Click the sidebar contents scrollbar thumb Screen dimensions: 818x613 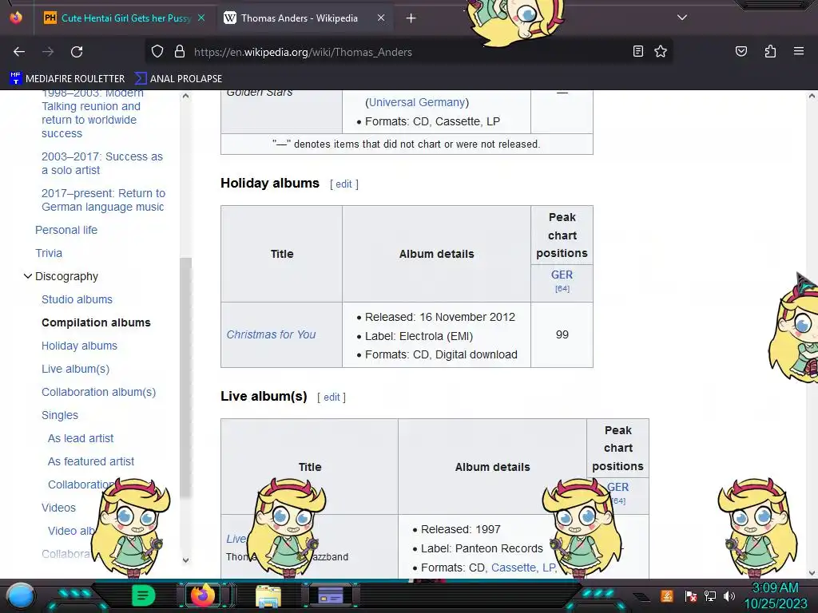[185, 378]
